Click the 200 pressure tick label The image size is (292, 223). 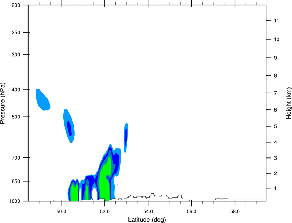click(16, 5)
